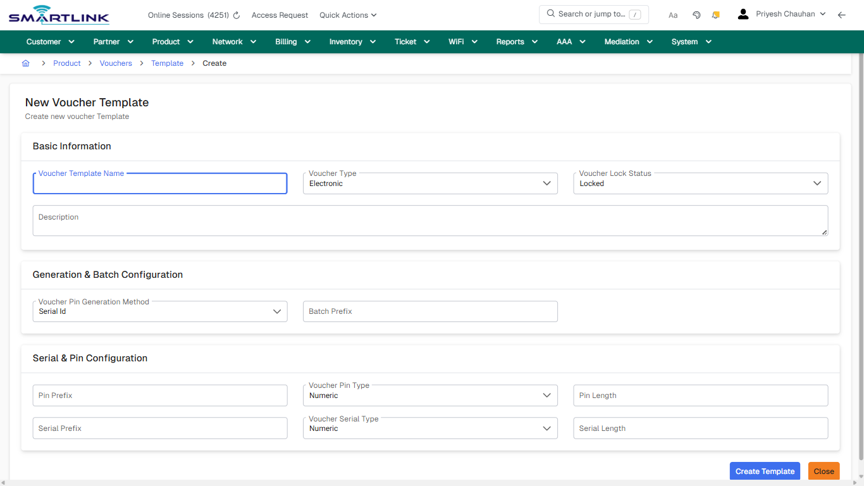Click the Aa font size icon
This screenshot has width=864, height=486.
click(672, 15)
